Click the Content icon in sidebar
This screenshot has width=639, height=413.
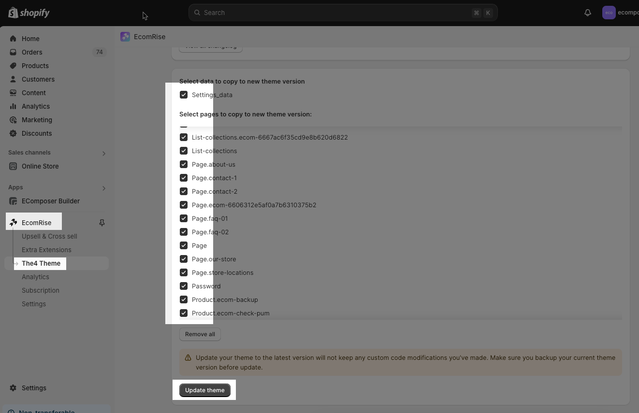pos(13,93)
